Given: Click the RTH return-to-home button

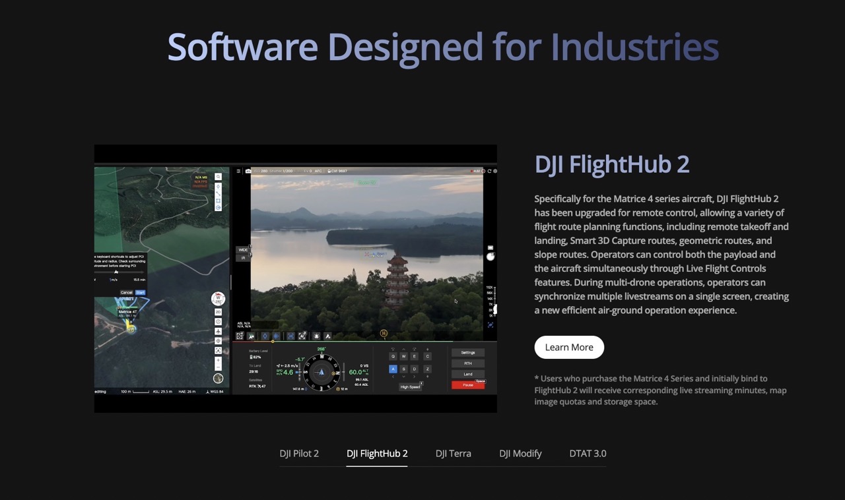Looking at the screenshot, I should (468, 363).
